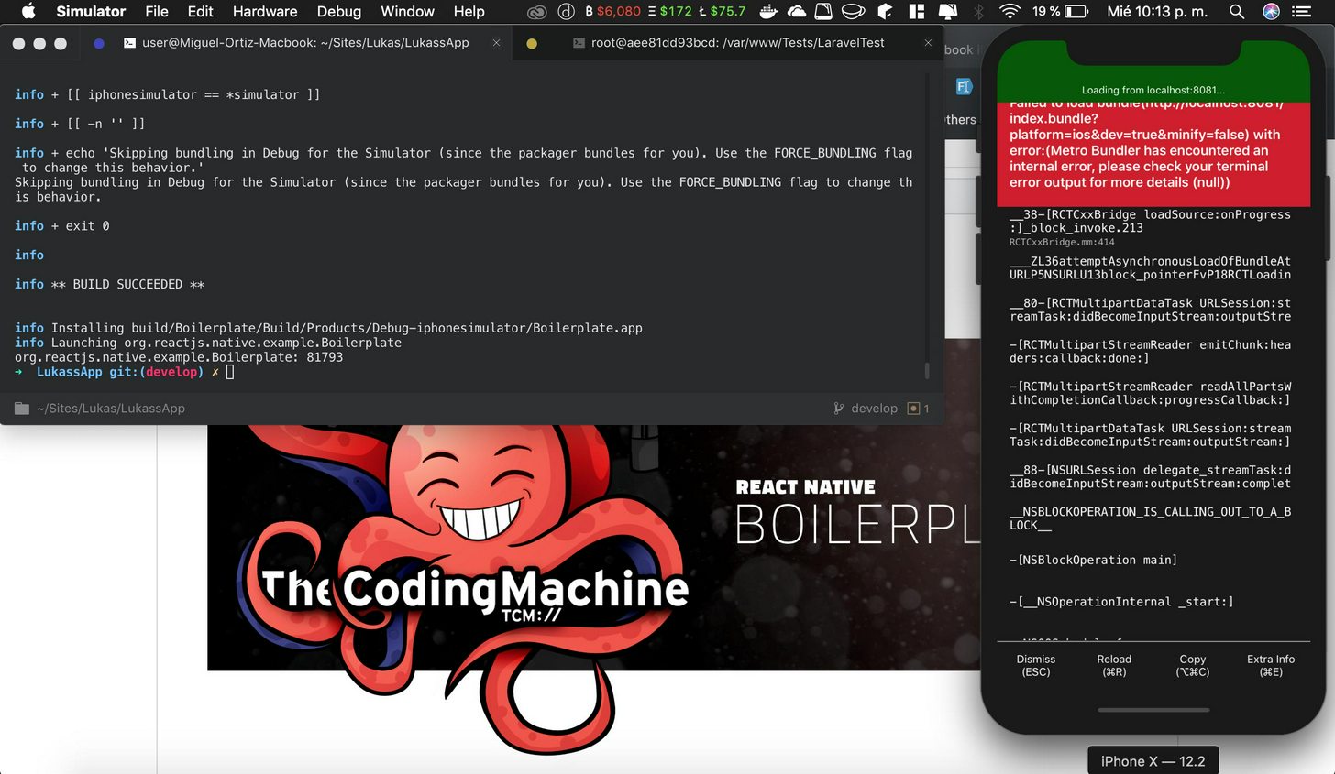Click the clock showing Mié 10:13 p. m.
Image resolution: width=1335 pixels, height=774 pixels.
click(1157, 12)
